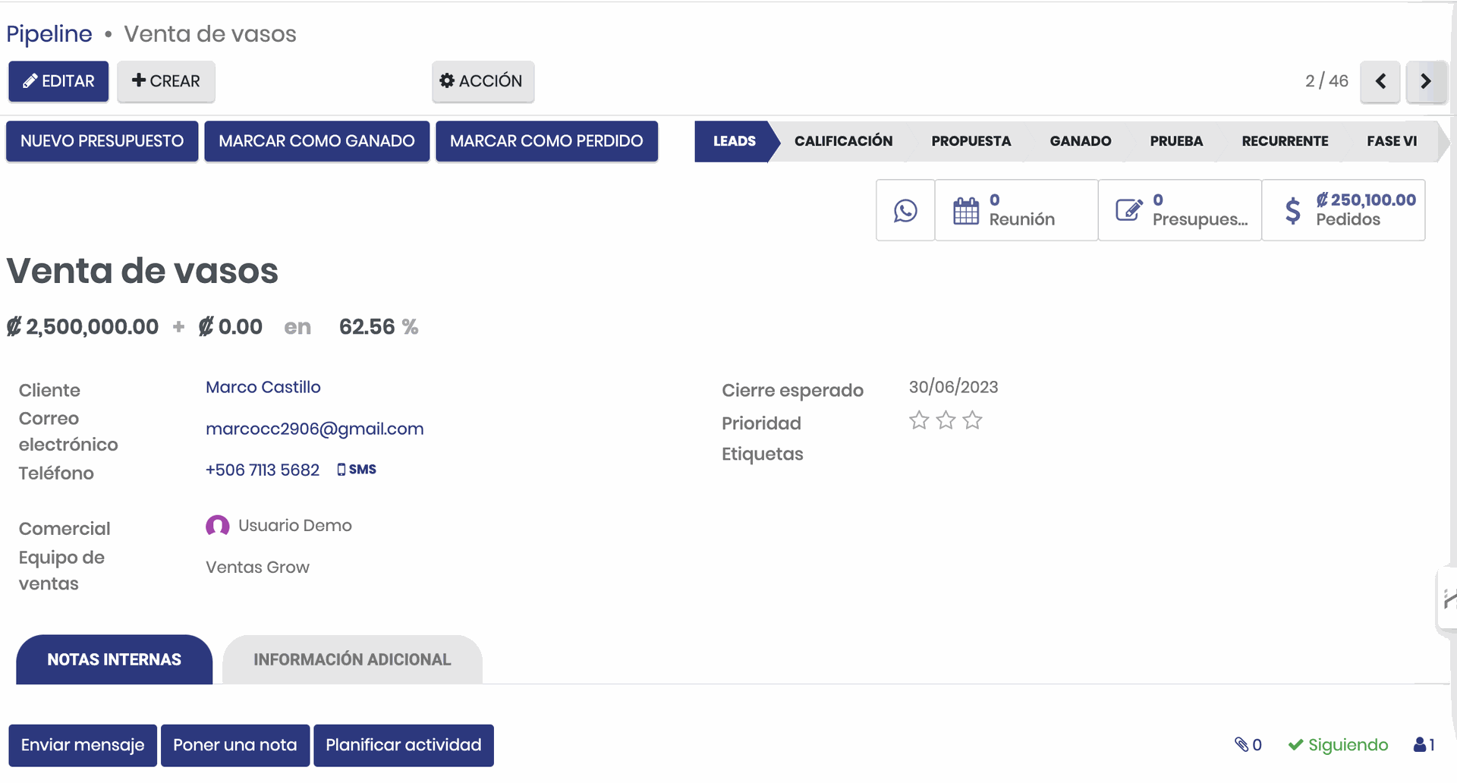The height and width of the screenshot is (783, 1457).
Task: Click Enviar mensaje button
Action: (83, 745)
